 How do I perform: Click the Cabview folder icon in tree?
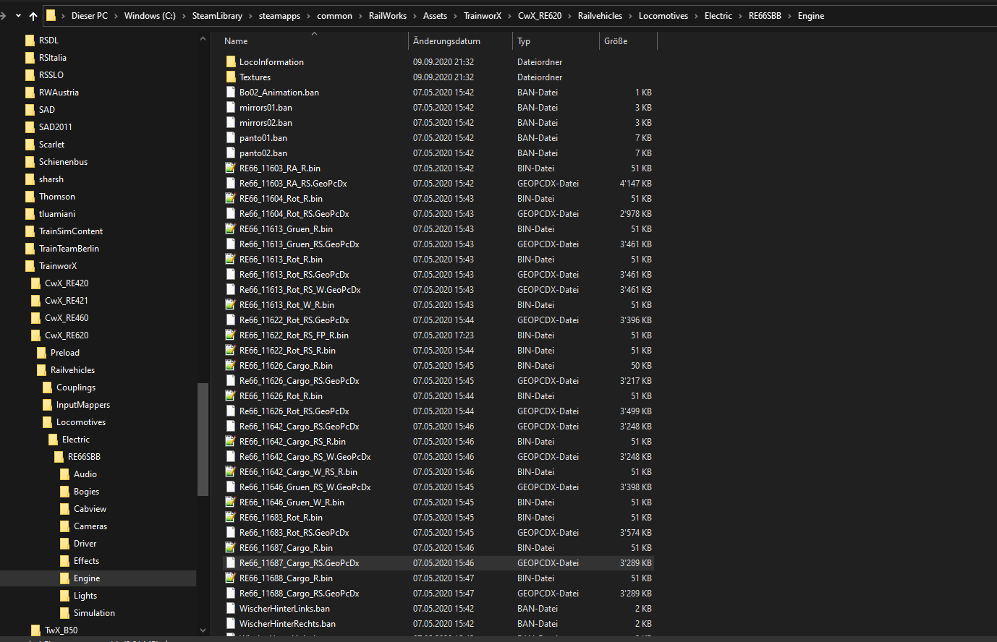point(65,509)
